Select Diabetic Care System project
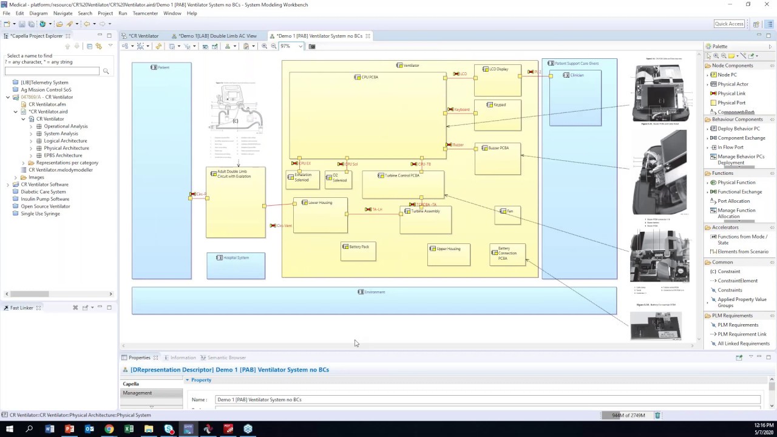 [43, 192]
